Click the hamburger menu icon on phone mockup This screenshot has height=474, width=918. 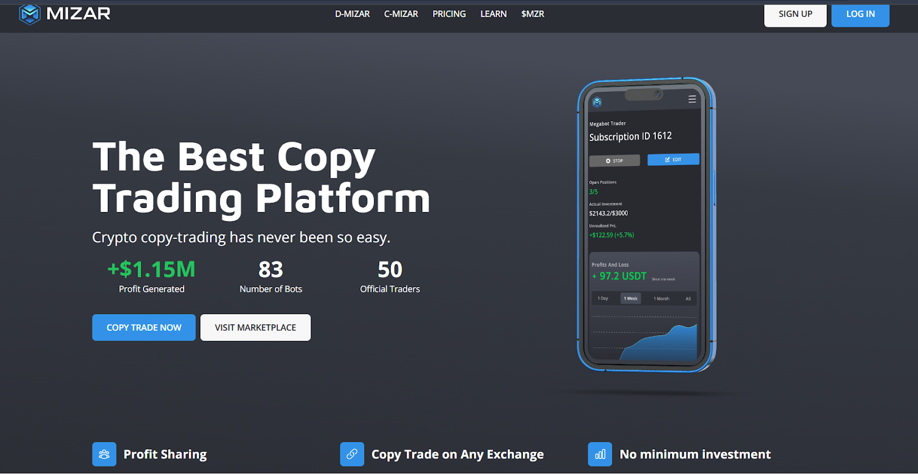(x=692, y=99)
